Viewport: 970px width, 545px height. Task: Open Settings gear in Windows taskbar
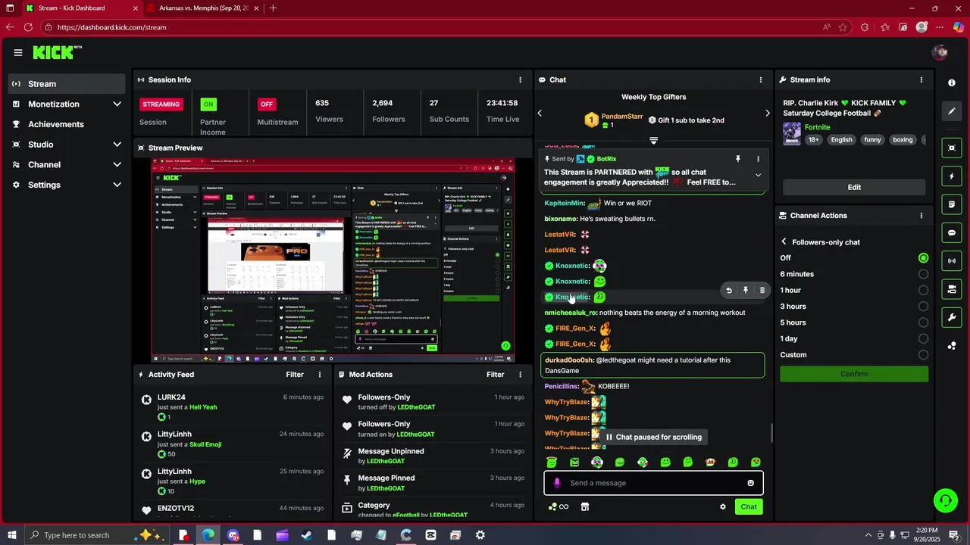point(480,535)
